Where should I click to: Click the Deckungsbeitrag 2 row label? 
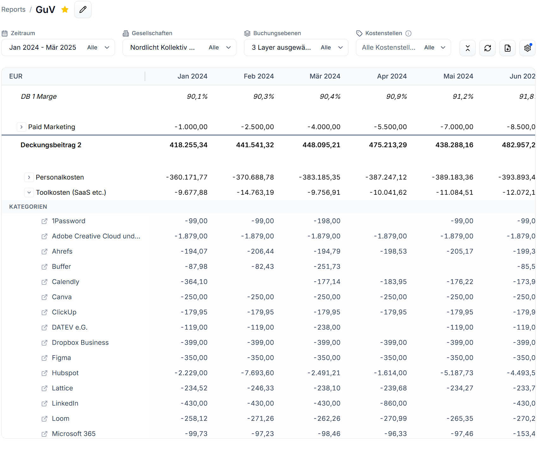(51, 145)
